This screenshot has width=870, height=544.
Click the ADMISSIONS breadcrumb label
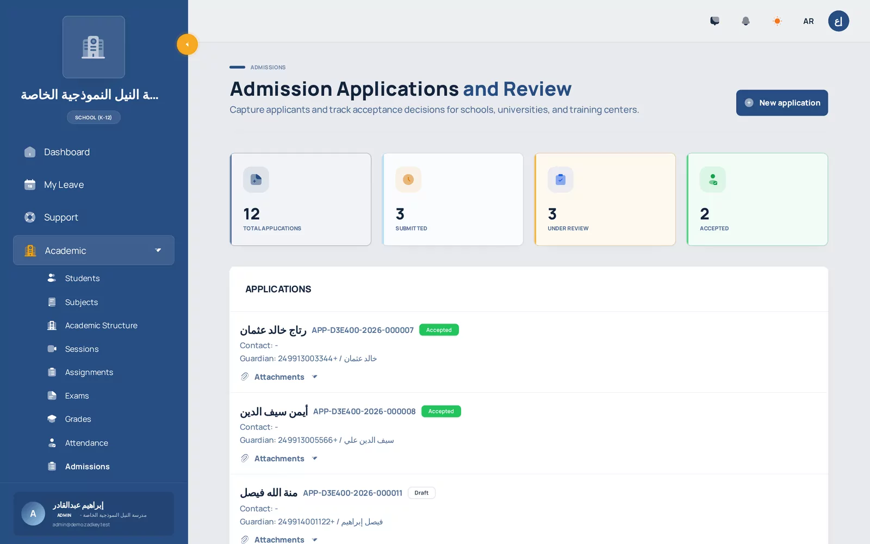point(268,67)
